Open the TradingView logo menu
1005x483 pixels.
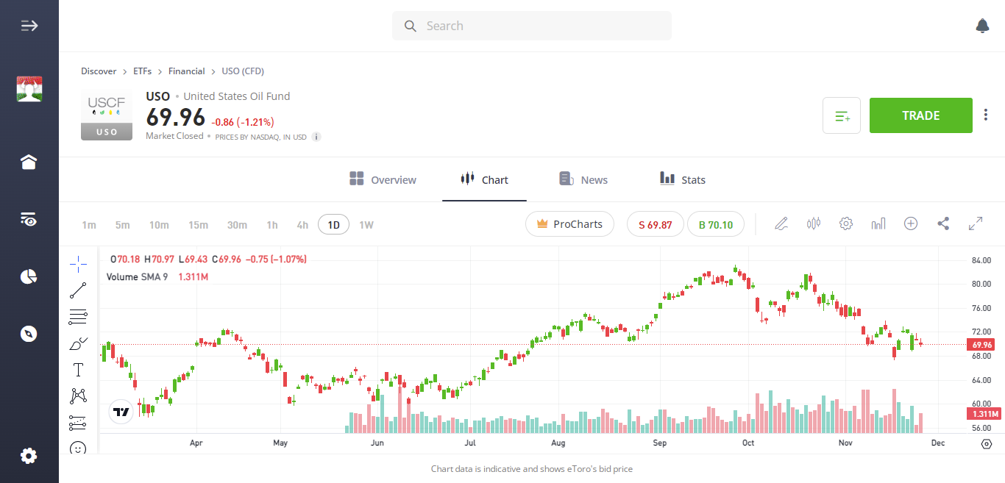(x=121, y=412)
